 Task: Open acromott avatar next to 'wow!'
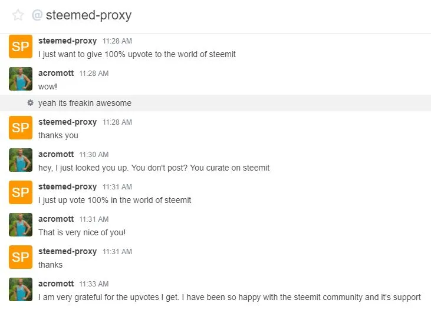click(x=21, y=79)
